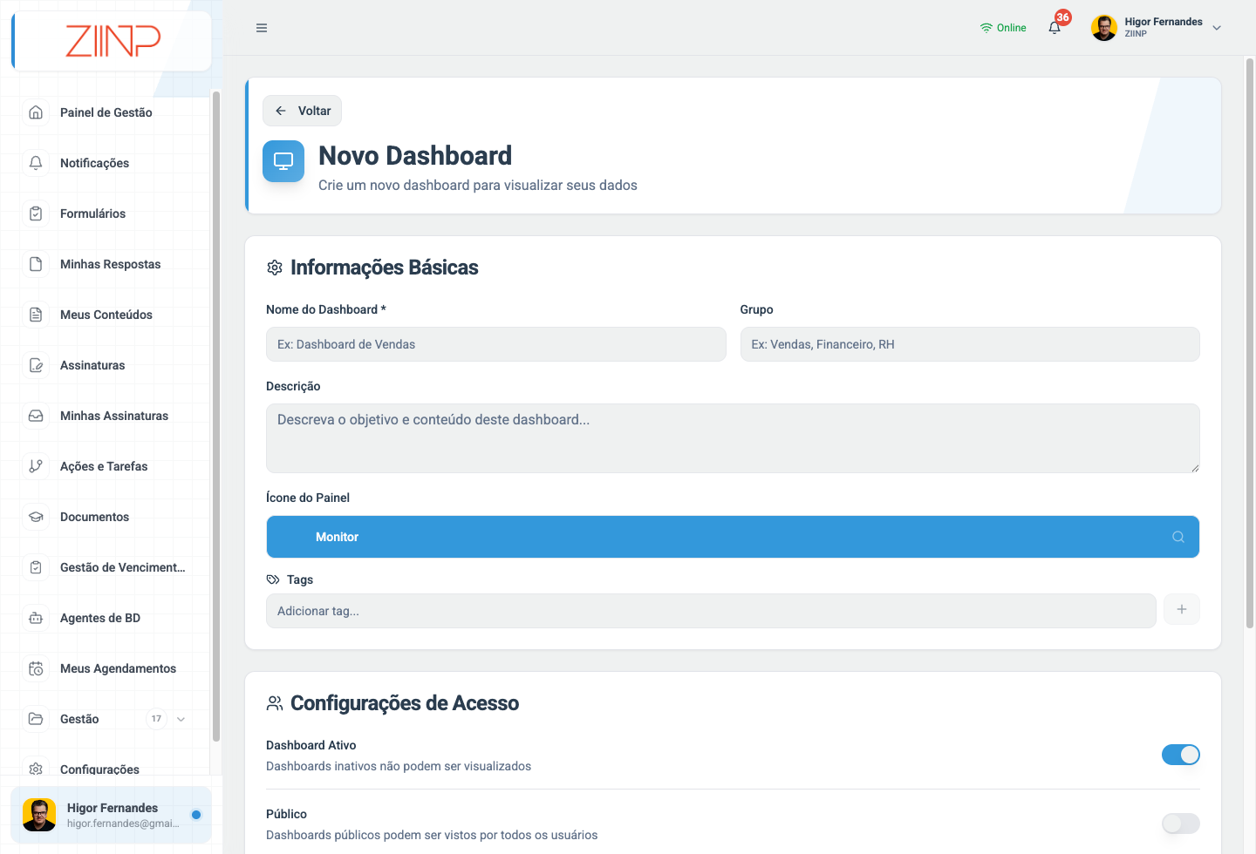1256x854 pixels.
Task: Open Formulários menu item
Action: [106, 213]
